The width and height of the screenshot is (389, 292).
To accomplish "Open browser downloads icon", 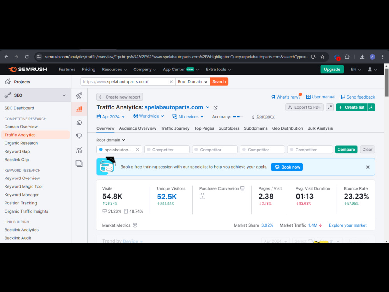I will tap(362, 57).
